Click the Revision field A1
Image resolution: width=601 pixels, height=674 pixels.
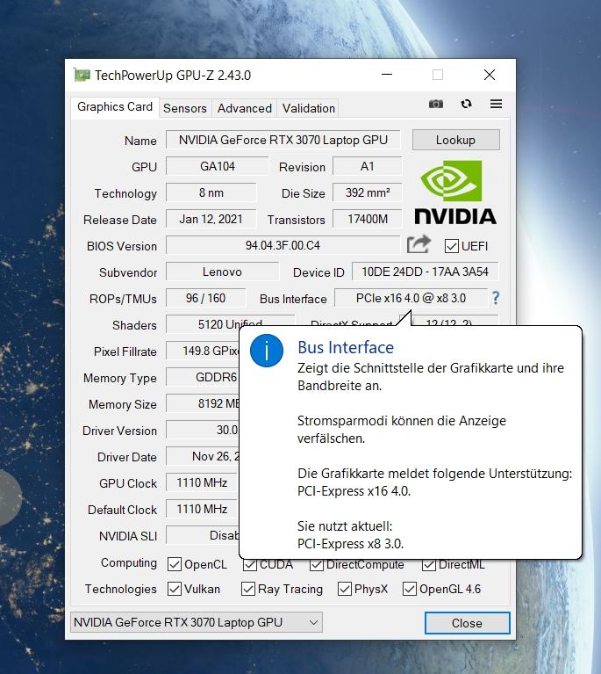click(x=368, y=166)
